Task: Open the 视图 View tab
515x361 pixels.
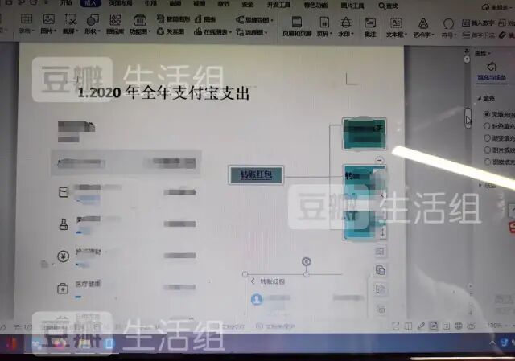Action: [x=199, y=4]
